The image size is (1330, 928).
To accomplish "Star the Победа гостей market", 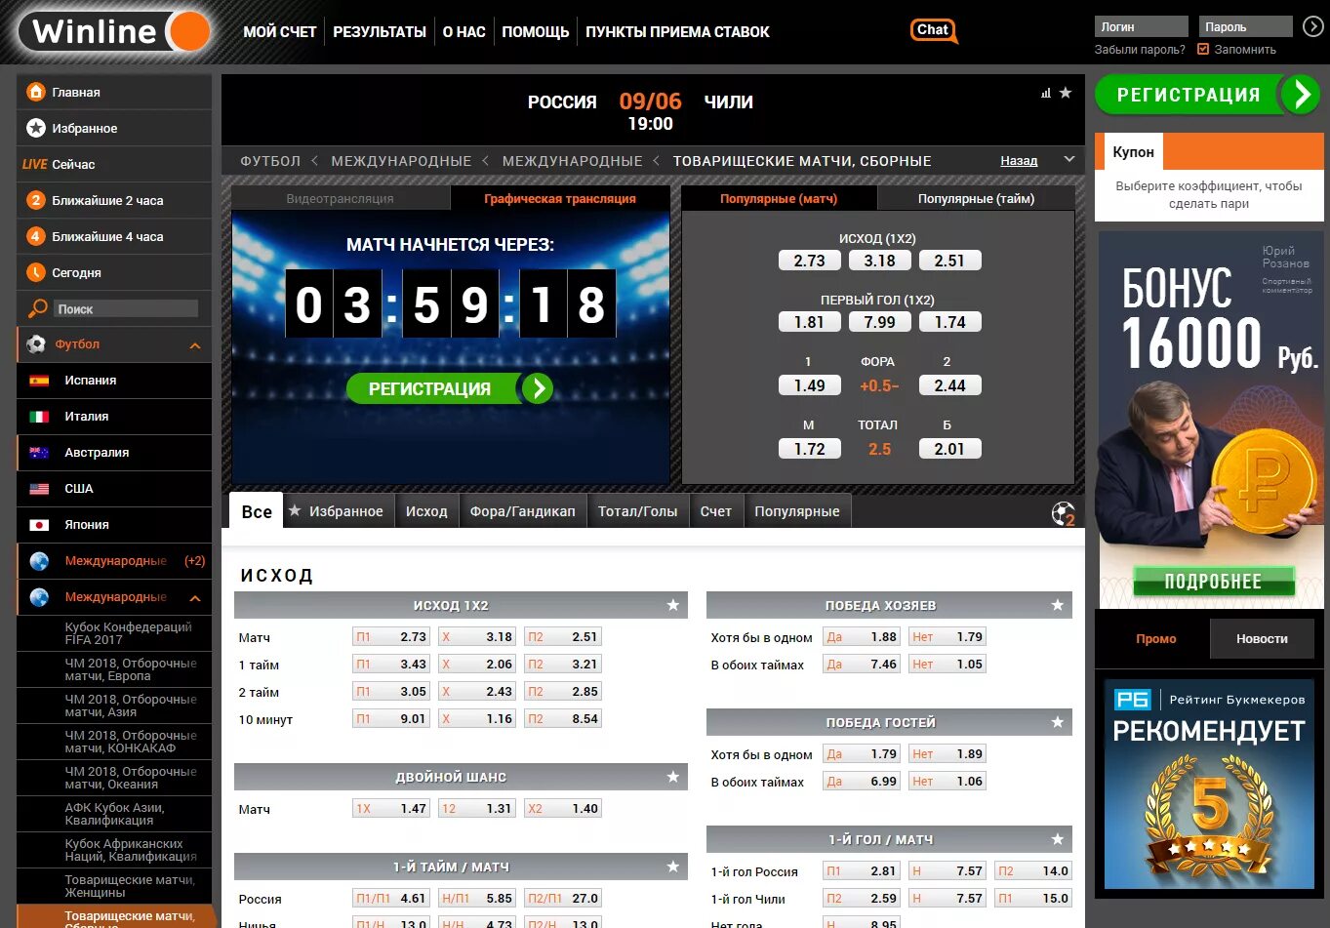I will [1057, 722].
